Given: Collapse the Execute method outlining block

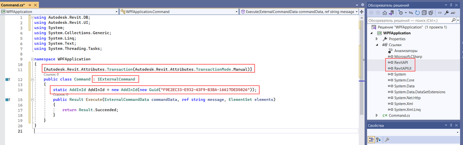Looking at the screenshot, I should coord(32,100).
